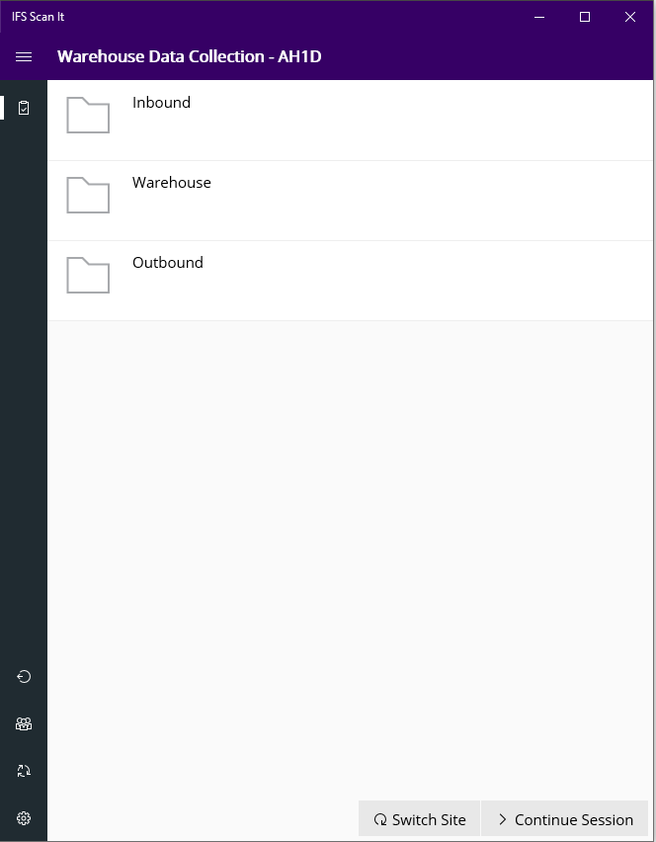Image resolution: width=656 pixels, height=842 pixels.
Task: Click the Warehouse folder icon
Action: [x=88, y=196]
